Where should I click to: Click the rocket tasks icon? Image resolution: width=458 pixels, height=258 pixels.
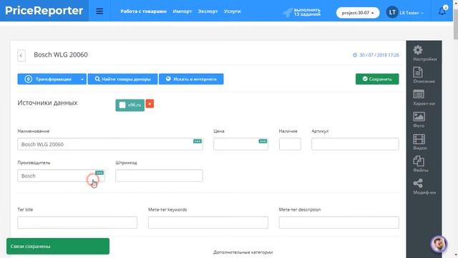(x=288, y=12)
